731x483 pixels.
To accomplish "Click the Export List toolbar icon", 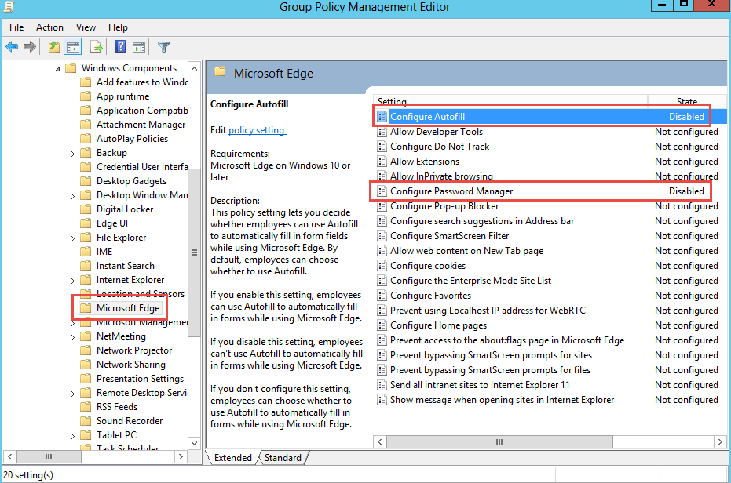I will pos(96,46).
